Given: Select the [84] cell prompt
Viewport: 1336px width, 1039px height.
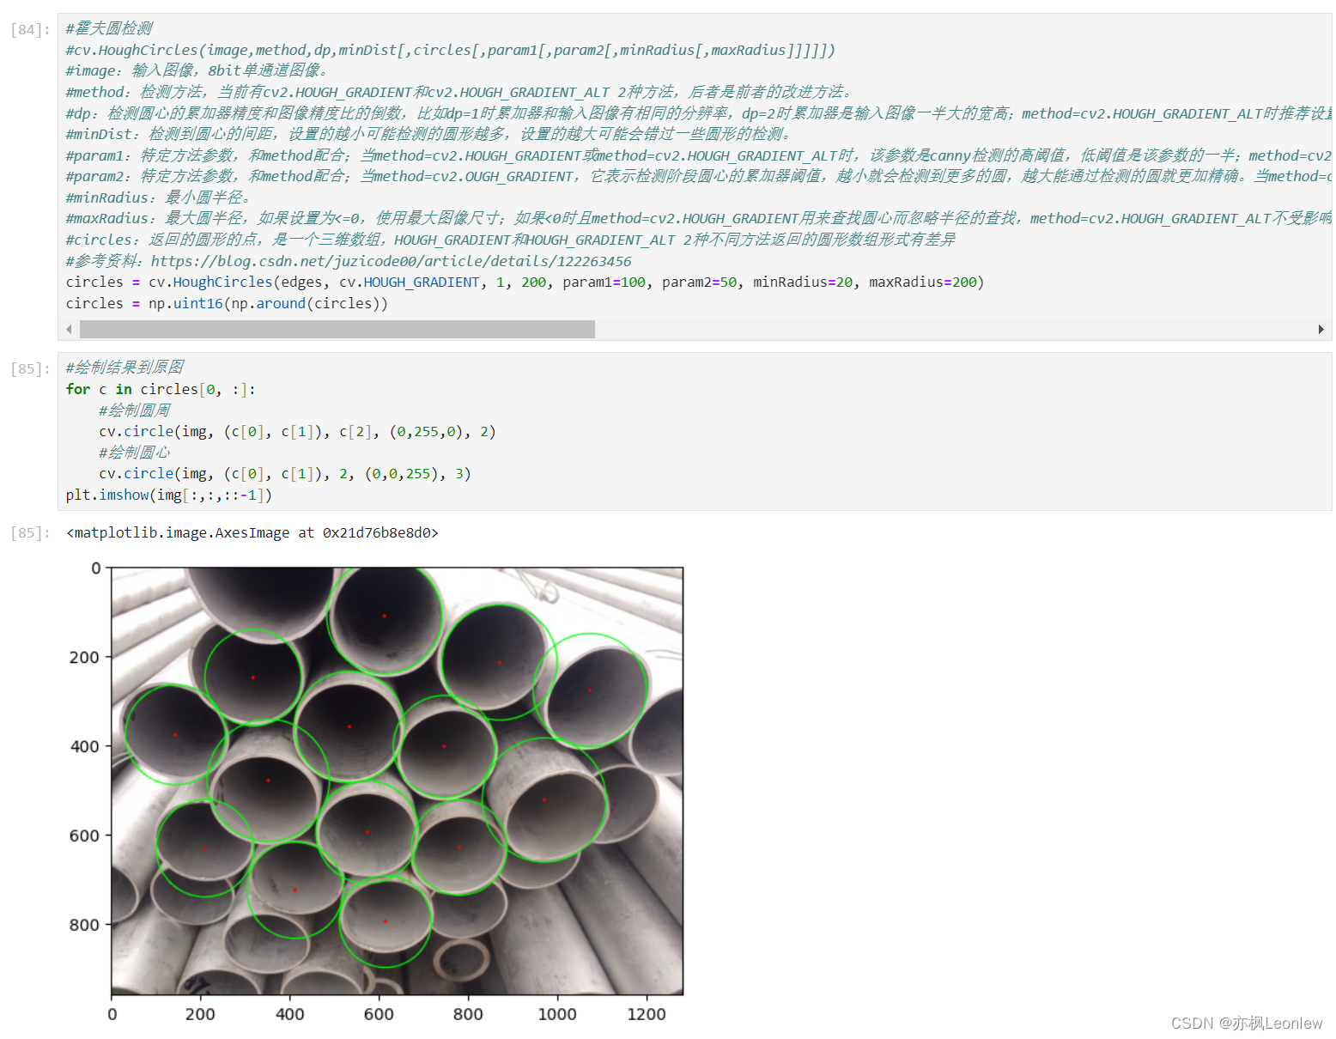Looking at the screenshot, I should tap(30, 30).
